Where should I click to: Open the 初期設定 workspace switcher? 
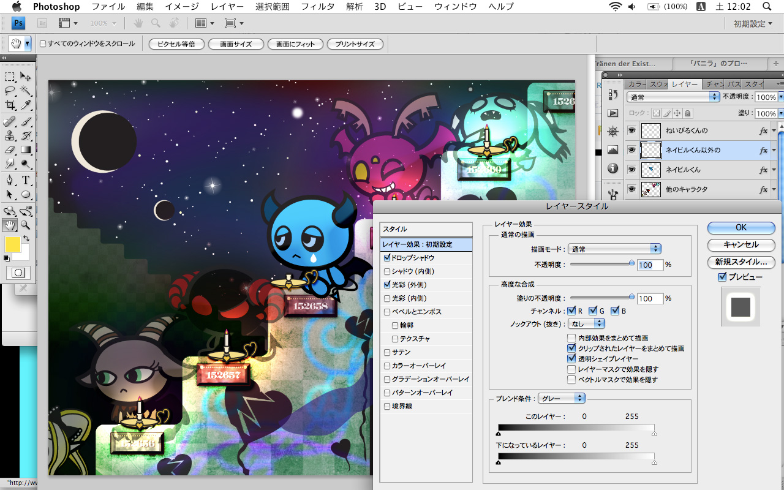[754, 24]
